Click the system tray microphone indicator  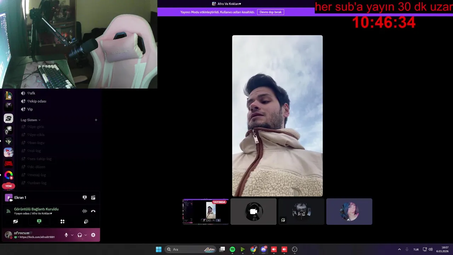tap(407, 249)
